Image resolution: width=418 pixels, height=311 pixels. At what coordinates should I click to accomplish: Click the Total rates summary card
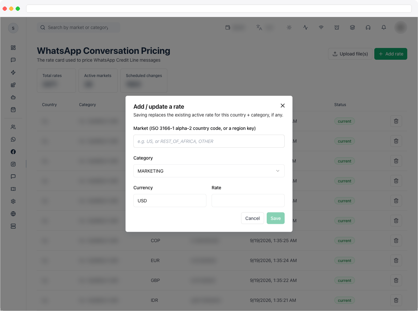(56, 81)
